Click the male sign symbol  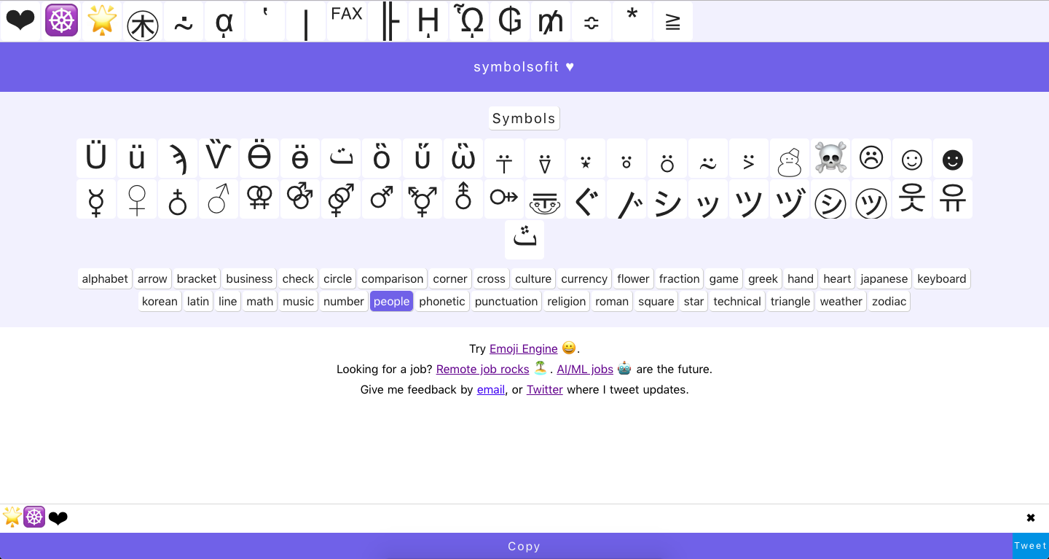click(x=219, y=199)
